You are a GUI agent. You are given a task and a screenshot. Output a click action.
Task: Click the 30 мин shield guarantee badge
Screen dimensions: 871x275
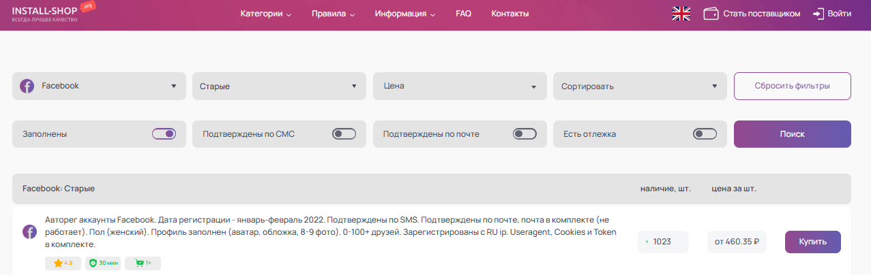102,263
